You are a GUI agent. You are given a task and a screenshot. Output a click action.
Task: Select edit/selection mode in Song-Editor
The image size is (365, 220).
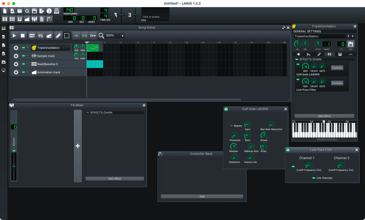[x=66, y=35]
